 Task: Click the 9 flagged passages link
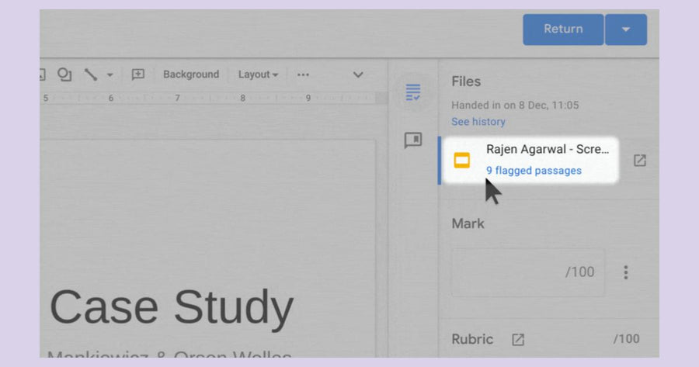click(534, 171)
